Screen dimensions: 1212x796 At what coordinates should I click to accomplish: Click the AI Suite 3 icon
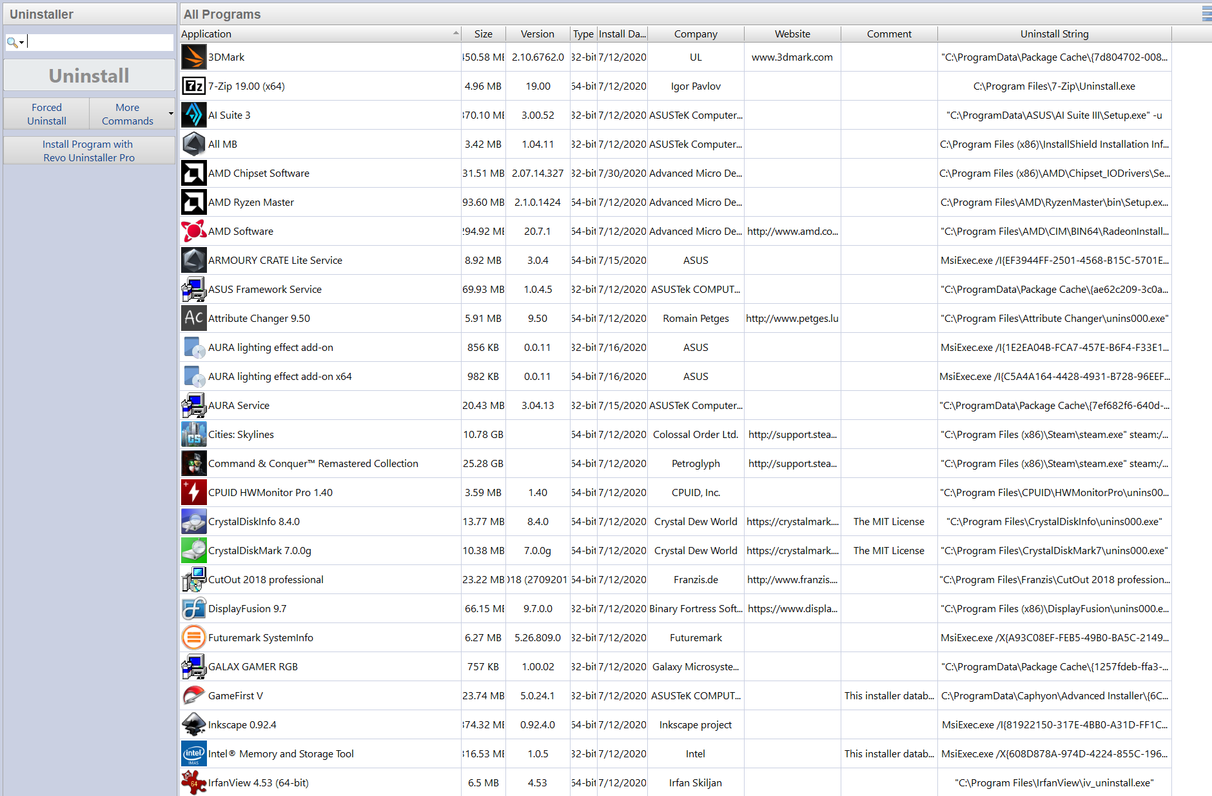[x=193, y=115]
